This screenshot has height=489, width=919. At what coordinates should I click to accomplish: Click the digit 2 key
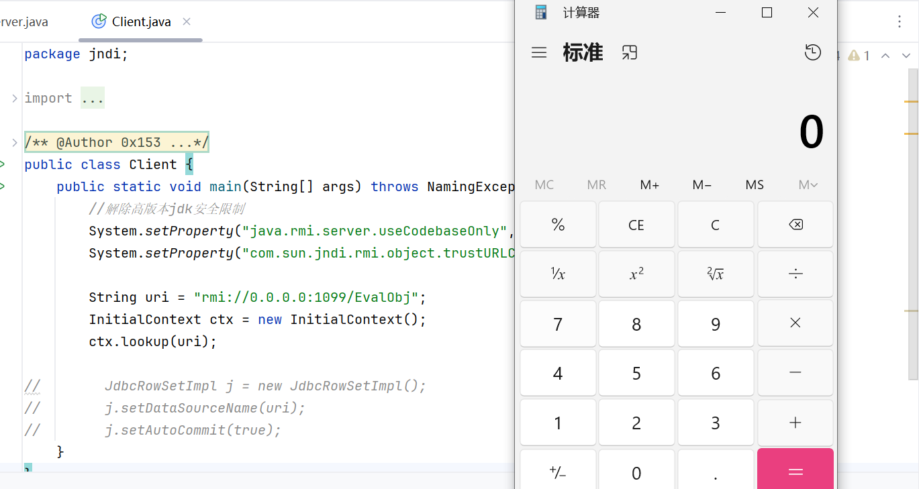[636, 423]
